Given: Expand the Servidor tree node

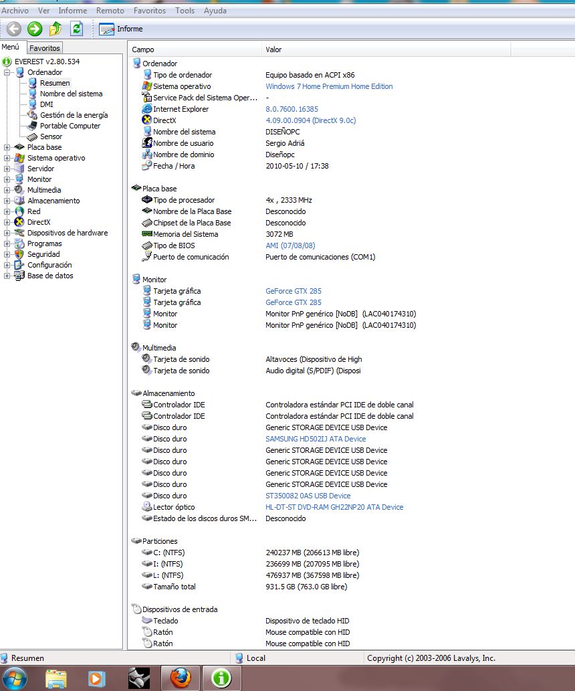Looking at the screenshot, I should (7, 169).
